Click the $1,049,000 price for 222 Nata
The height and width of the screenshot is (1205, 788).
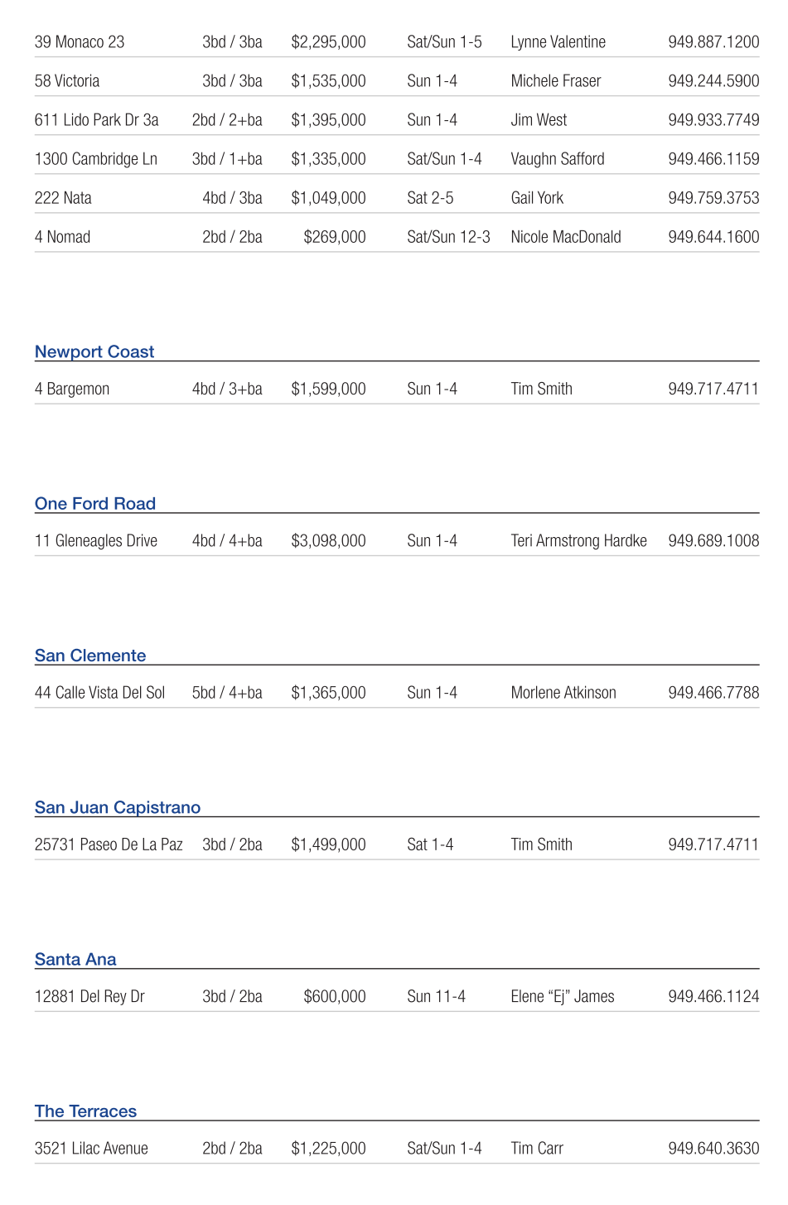(x=328, y=198)
